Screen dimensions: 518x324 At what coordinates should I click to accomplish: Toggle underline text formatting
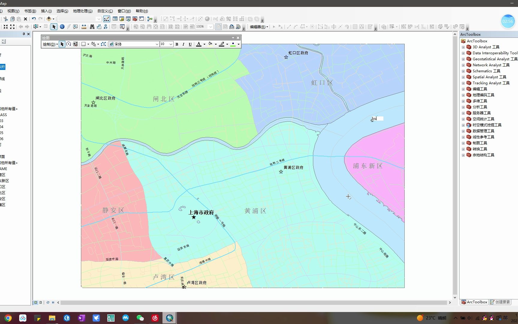190,44
